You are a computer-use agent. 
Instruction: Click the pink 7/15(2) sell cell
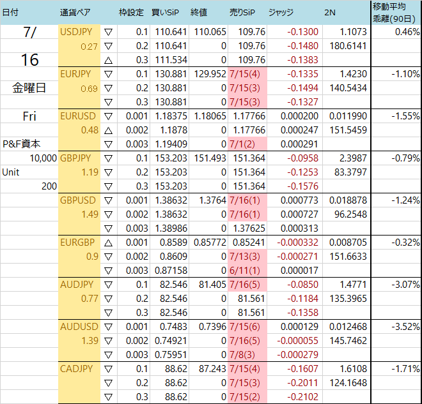click(247, 397)
